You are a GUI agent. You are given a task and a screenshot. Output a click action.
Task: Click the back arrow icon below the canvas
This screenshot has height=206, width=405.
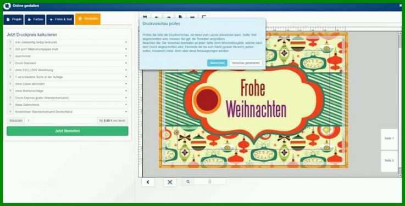(148, 182)
